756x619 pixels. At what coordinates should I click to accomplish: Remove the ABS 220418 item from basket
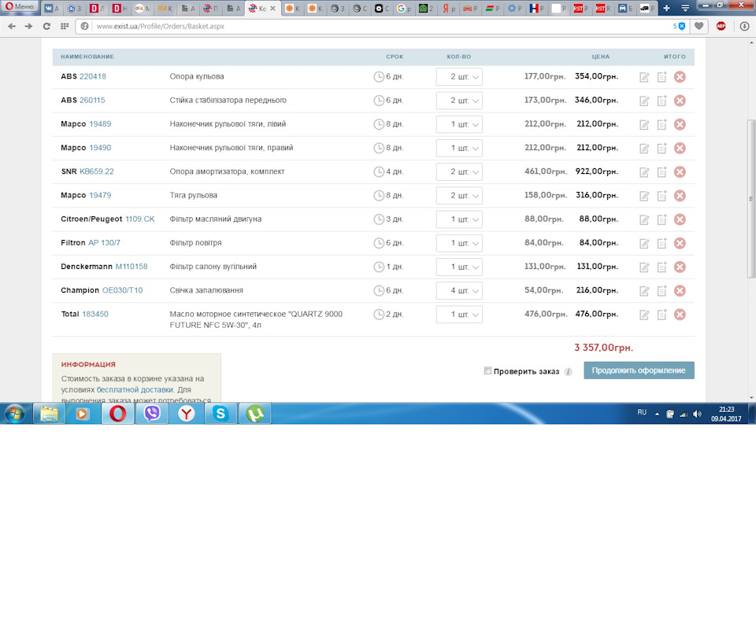click(680, 76)
